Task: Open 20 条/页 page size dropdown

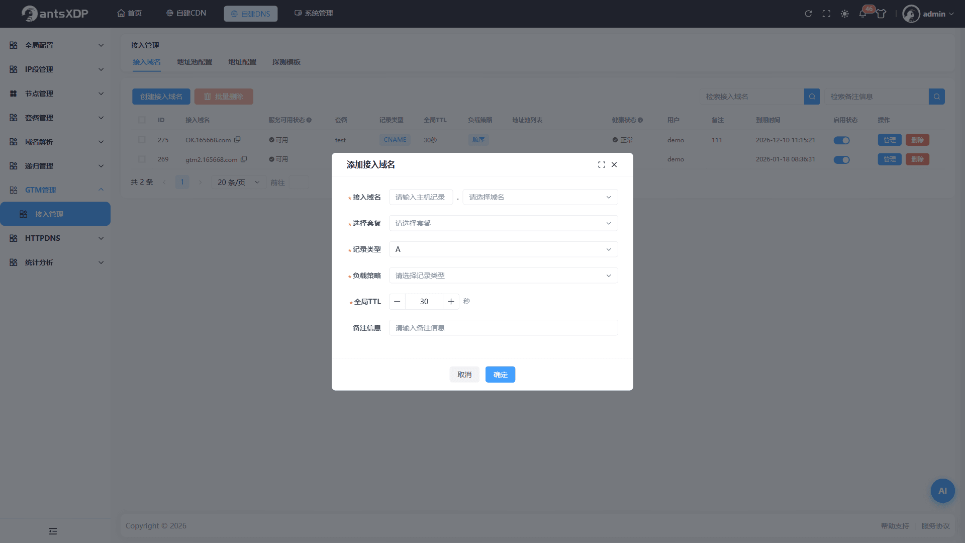Action: click(x=239, y=182)
